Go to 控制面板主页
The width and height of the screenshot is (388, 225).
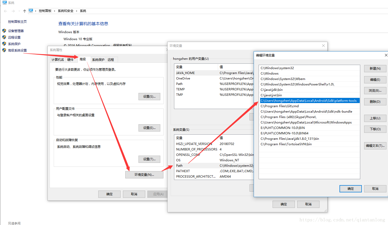tap(17, 22)
